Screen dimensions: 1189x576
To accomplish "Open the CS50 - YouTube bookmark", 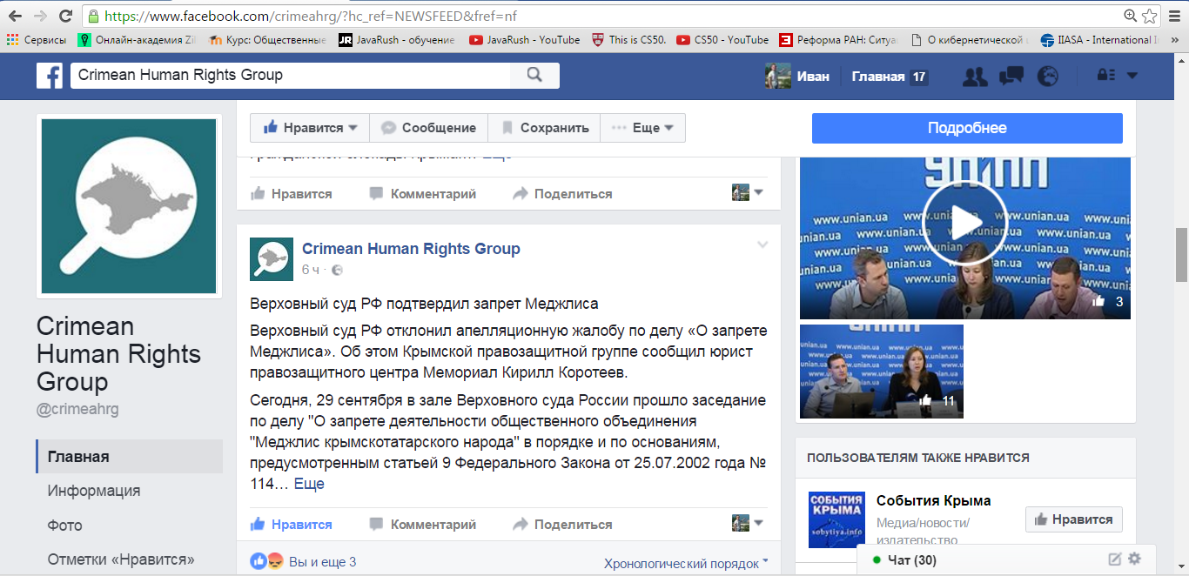I will coord(722,40).
